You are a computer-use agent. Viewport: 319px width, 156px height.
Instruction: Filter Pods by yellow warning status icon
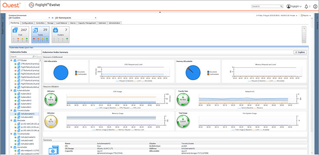(x=23, y=39)
